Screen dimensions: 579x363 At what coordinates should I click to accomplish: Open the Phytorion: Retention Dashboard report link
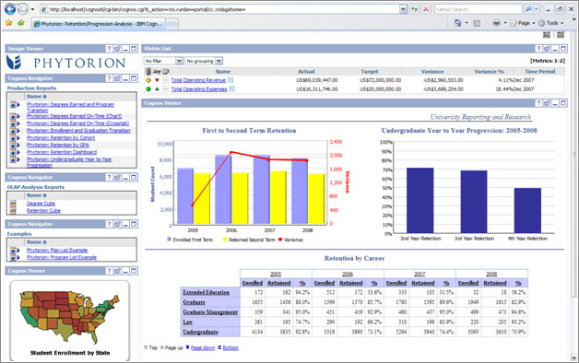point(62,152)
